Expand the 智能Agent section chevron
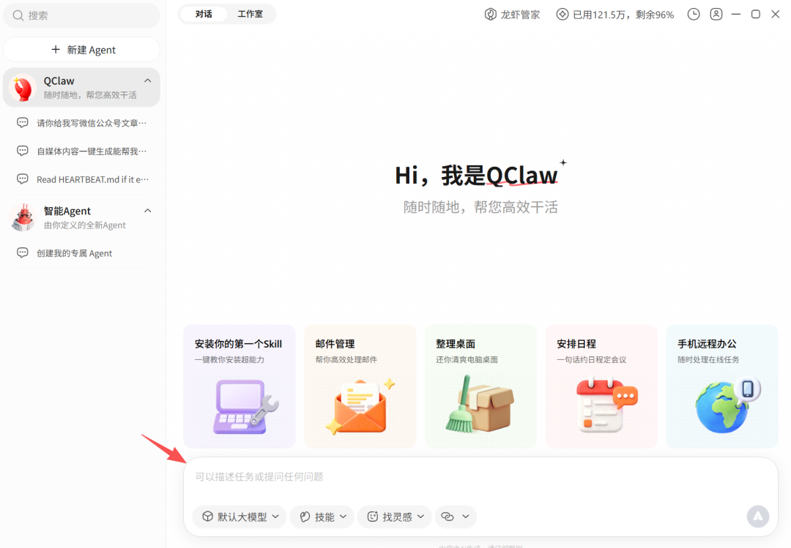791x548 pixels. pos(147,210)
